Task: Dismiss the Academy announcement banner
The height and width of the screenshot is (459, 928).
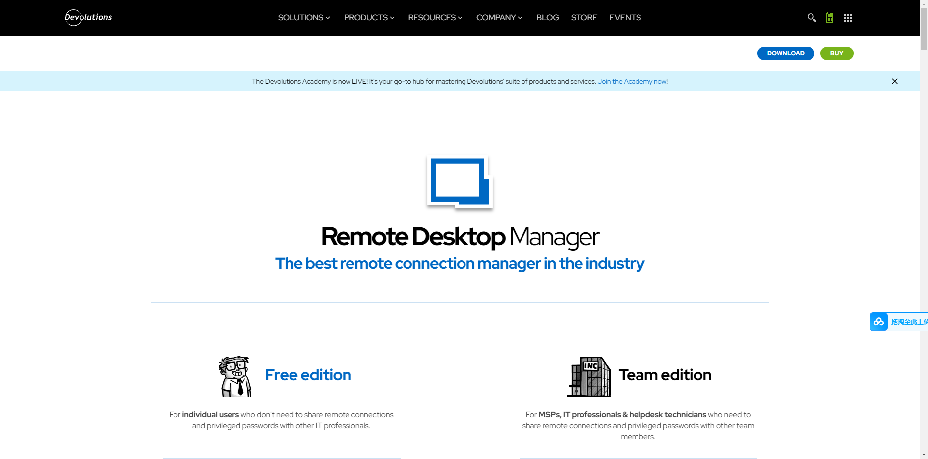Action: click(x=895, y=81)
